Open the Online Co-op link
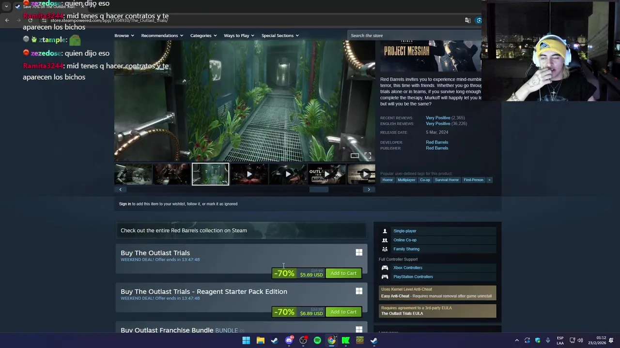620x348 pixels. coord(405,240)
